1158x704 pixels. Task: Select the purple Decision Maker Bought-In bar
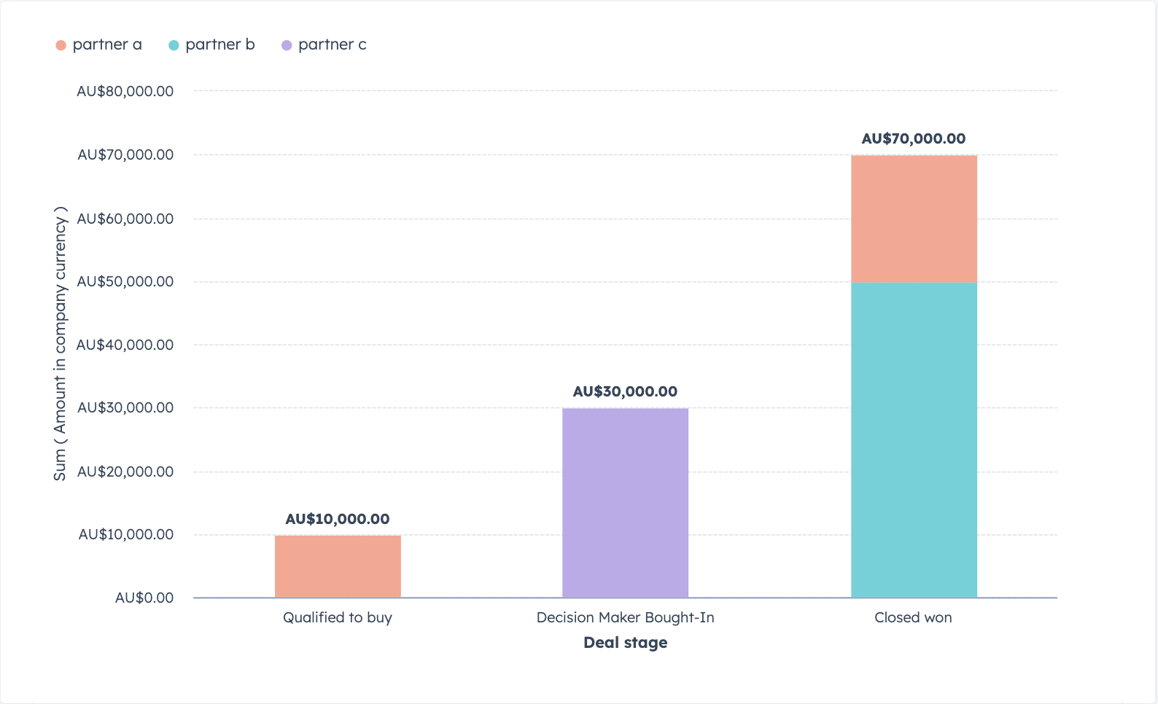625,503
